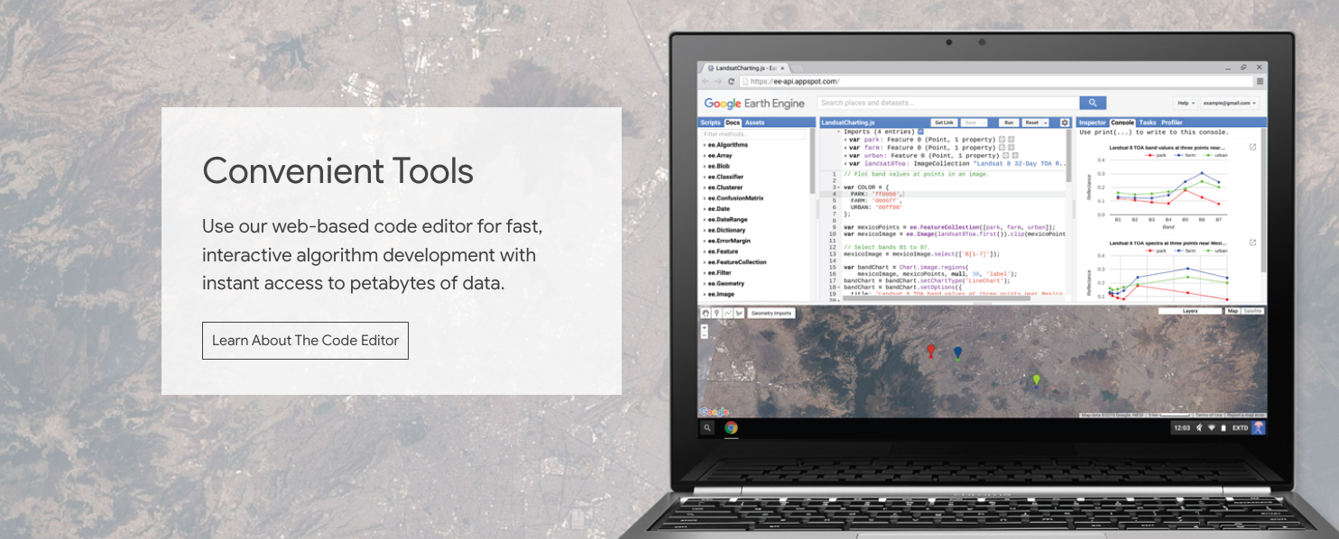Select the point marker drawing tool
Image resolution: width=1339 pixels, height=539 pixels.
coord(716,314)
